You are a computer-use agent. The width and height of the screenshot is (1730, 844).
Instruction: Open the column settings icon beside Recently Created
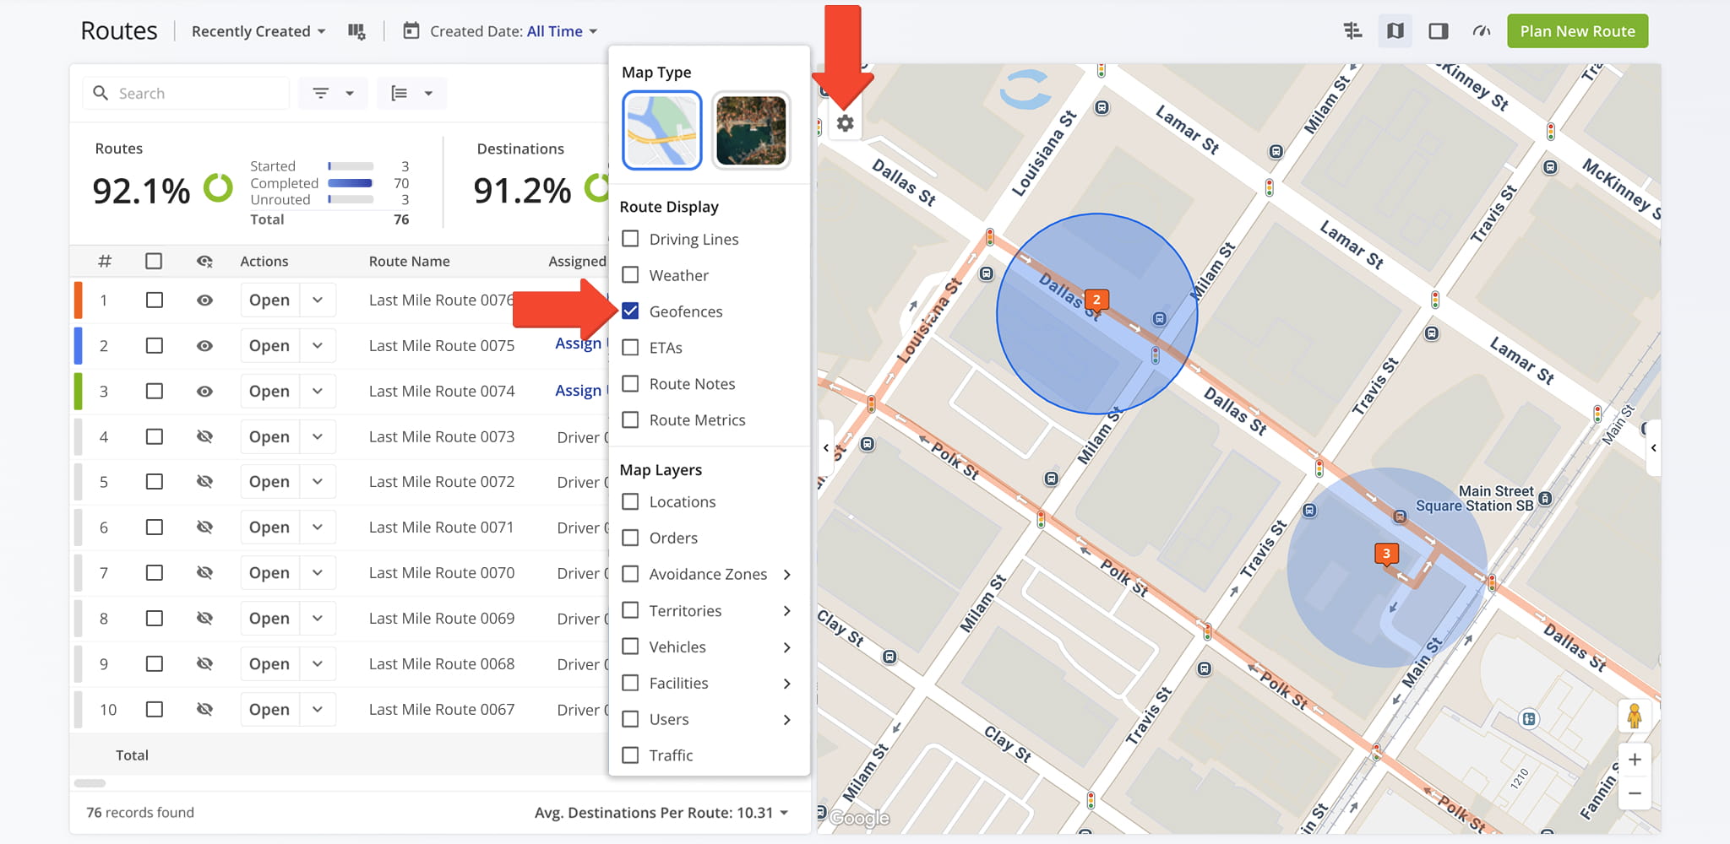(356, 31)
